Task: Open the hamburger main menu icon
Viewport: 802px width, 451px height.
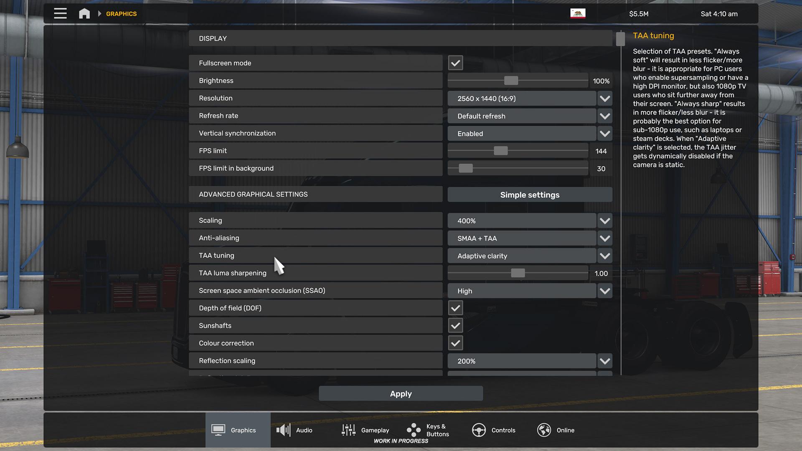Action: tap(60, 13)
